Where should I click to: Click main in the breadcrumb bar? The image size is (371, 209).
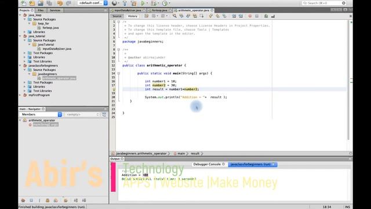(x=181, y=153)
